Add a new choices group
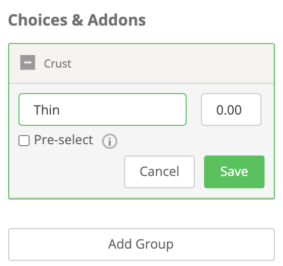Image resolution: width=283 pixels, height=266 pixels. pos(141,245)
